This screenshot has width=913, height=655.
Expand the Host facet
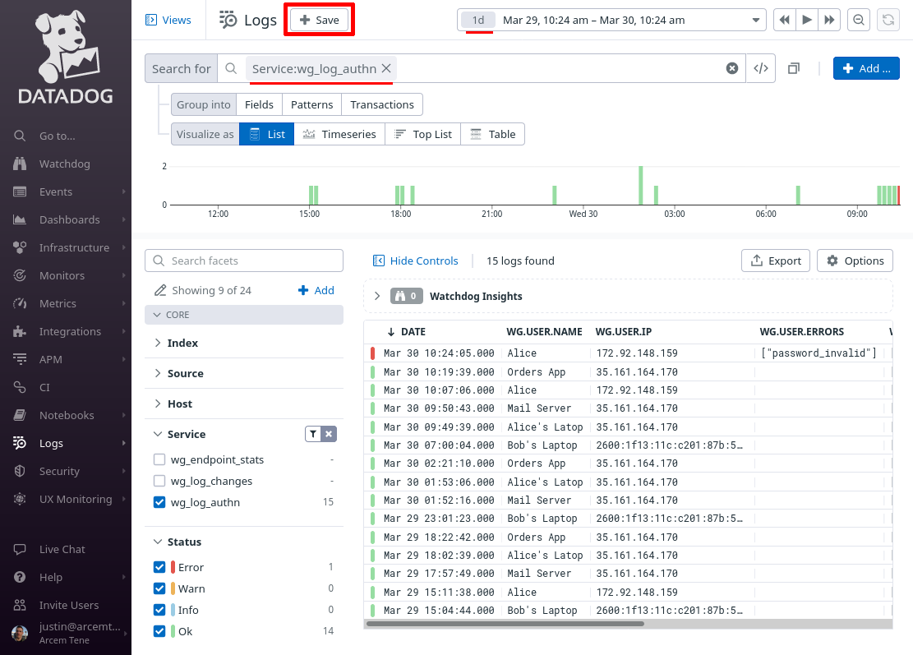point(158,404)
